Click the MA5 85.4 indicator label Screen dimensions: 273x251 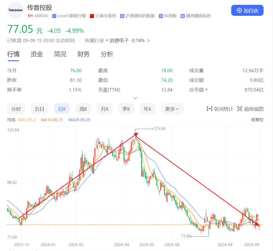[27, 120]
